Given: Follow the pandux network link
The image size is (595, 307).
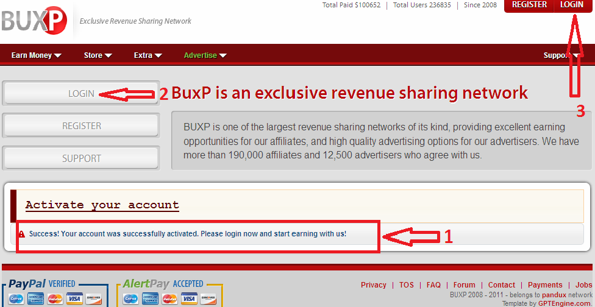Looking at the screenshot, I should pyautogui.click(x=554, y=294).
